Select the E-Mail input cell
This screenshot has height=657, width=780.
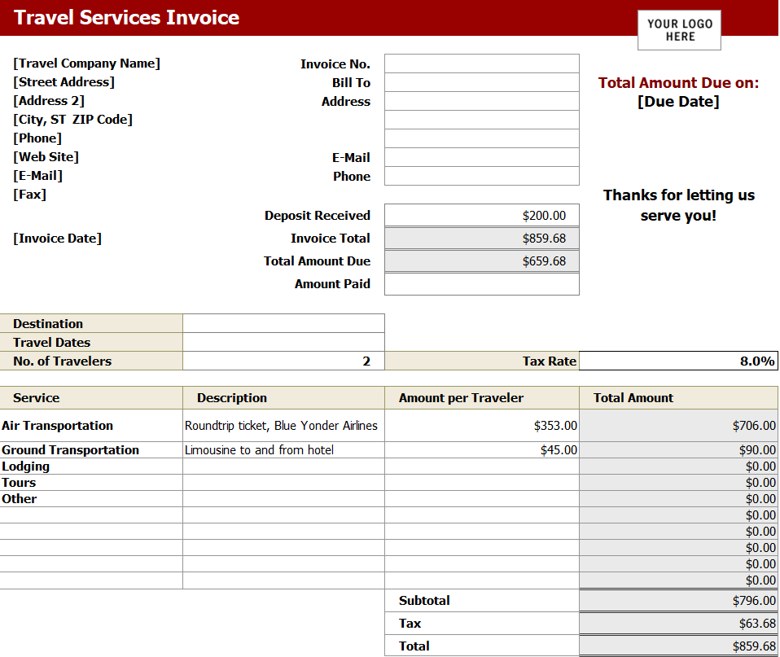(481, 157)
